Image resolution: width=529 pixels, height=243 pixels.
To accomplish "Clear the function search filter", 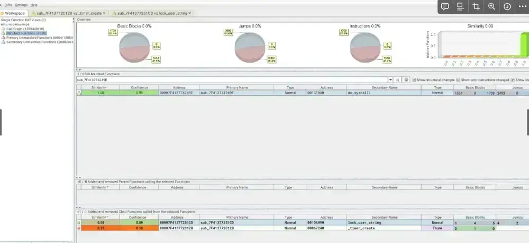I will point(398,79).
